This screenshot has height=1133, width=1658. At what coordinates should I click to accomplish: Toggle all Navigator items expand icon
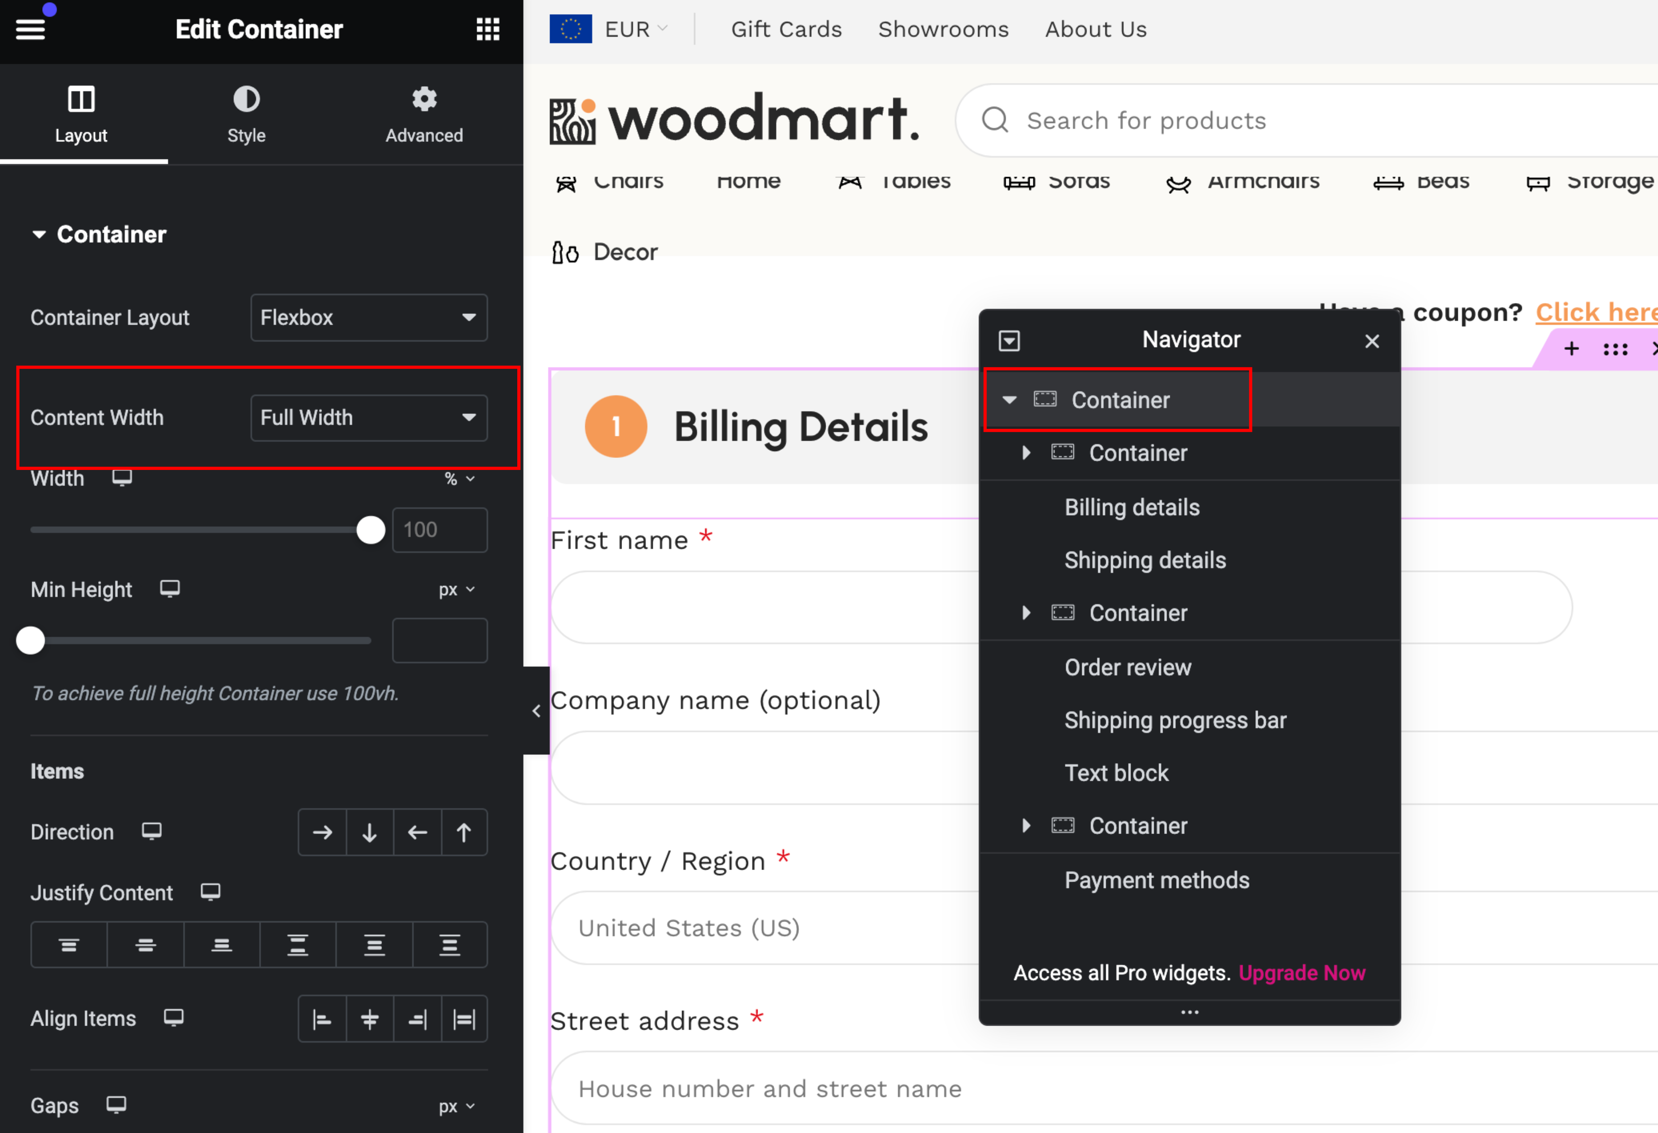tap(1009, 341)
